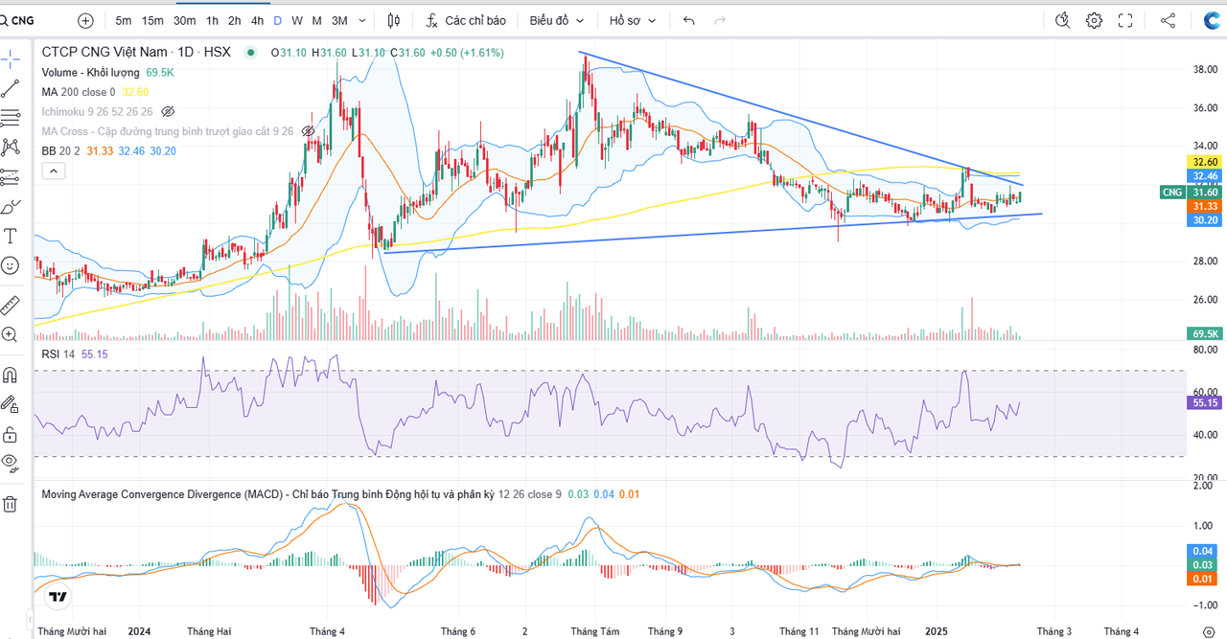Click the CNG 31.60 price label

pos(1190,193)
